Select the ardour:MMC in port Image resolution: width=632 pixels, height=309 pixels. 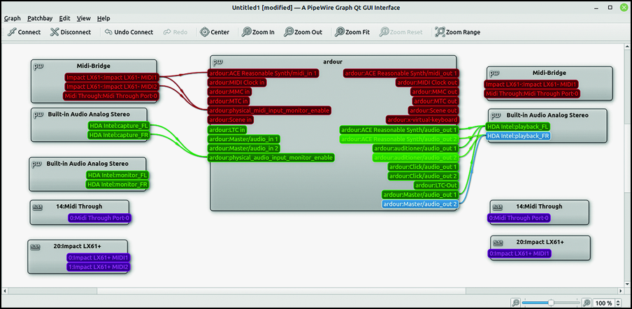(230, 92)
